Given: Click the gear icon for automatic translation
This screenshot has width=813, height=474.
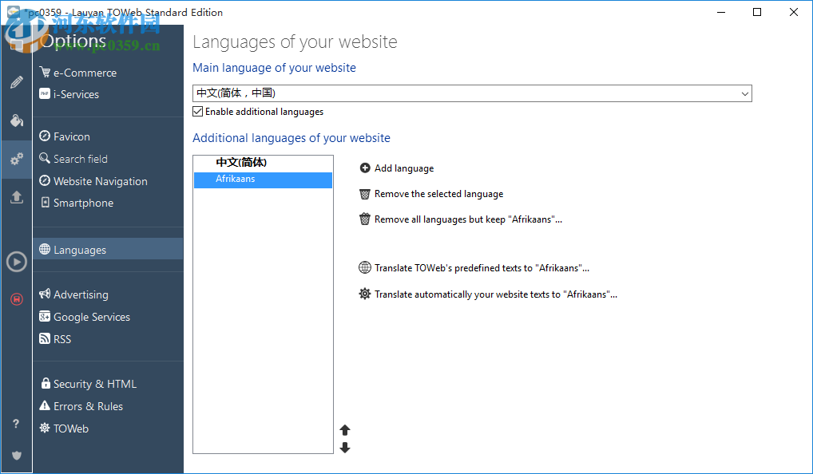Looking at the screenshot, I should point(365,294).
